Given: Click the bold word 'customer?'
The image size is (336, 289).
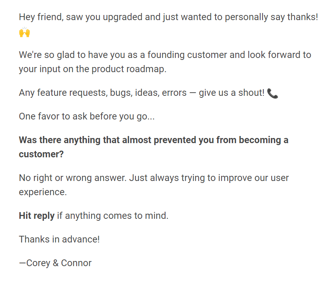Looking at the screenshot, I should pyautogui.click(x=41, y=154).
